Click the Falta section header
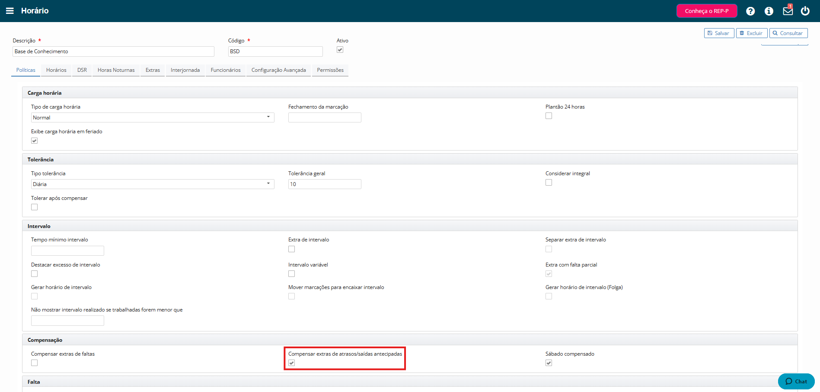820x392 pixels. pyautogui.click(x=410, y=382)
